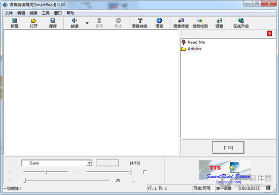Open the 工具 menu

click(x=46, y=13)
